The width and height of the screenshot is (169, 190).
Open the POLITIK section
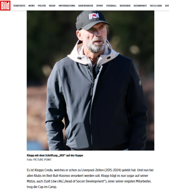(42, 6)
